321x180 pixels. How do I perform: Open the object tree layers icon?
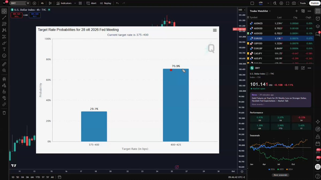(318, 26)
